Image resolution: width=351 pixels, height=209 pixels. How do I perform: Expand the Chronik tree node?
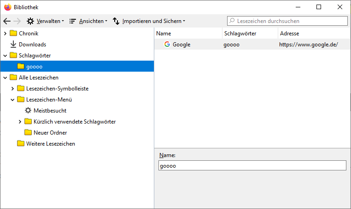(x=5, y=34)
